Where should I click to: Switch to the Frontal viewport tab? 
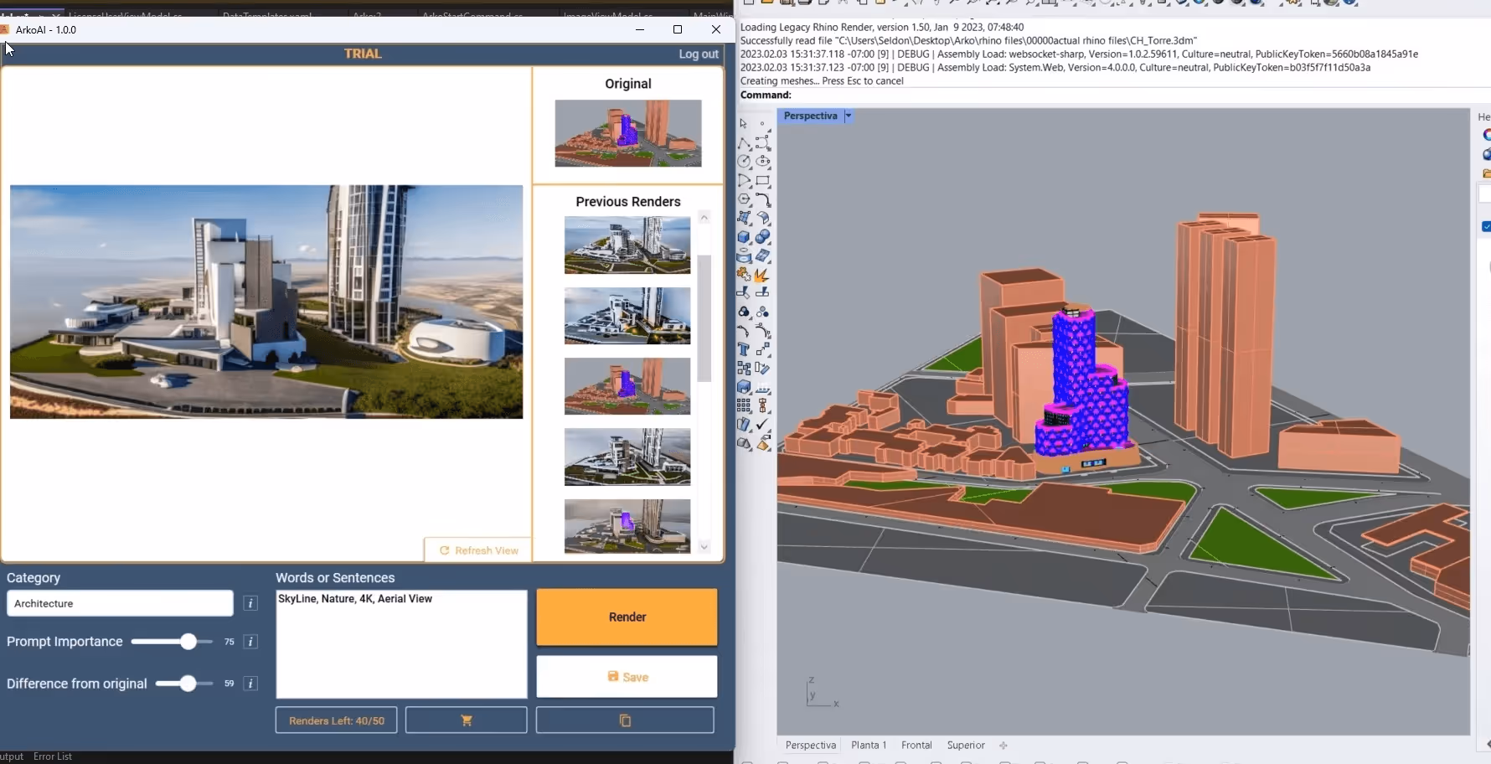click(x=916, y=745)
